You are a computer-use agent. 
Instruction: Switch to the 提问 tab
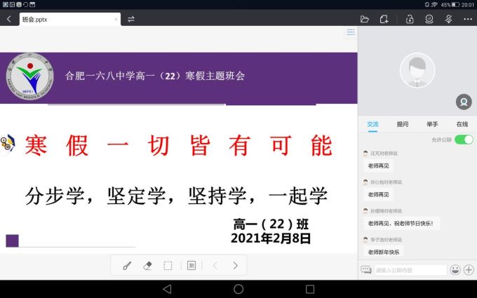(x=403, y=124)
